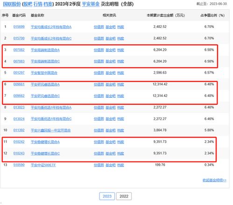Open 平安稳健增长混合C fund page
Image resolution: width=233 pixels, height=205 pixels.
click(x=45, y=153)
